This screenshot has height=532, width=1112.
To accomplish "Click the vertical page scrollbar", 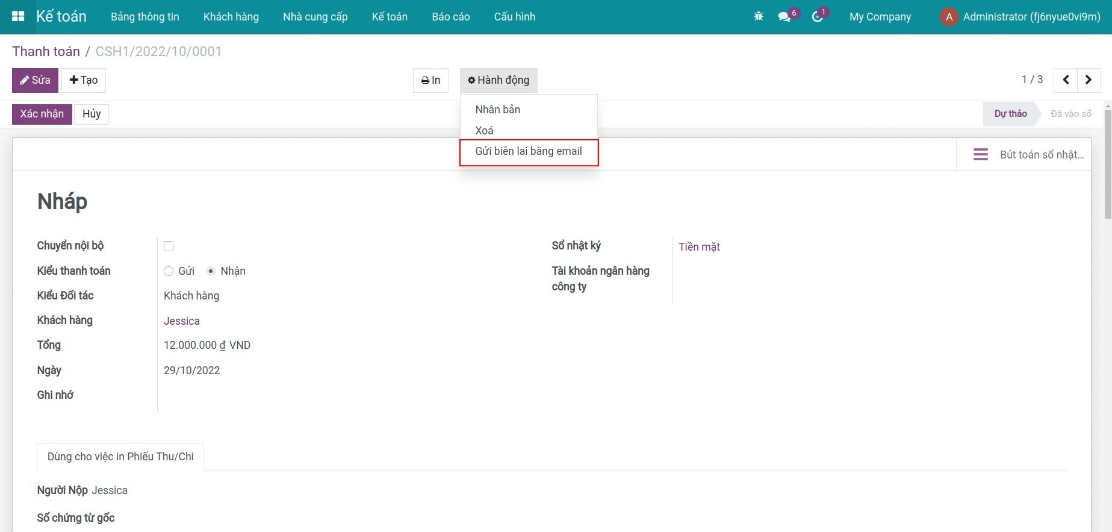I will [x=1108, y=163].
